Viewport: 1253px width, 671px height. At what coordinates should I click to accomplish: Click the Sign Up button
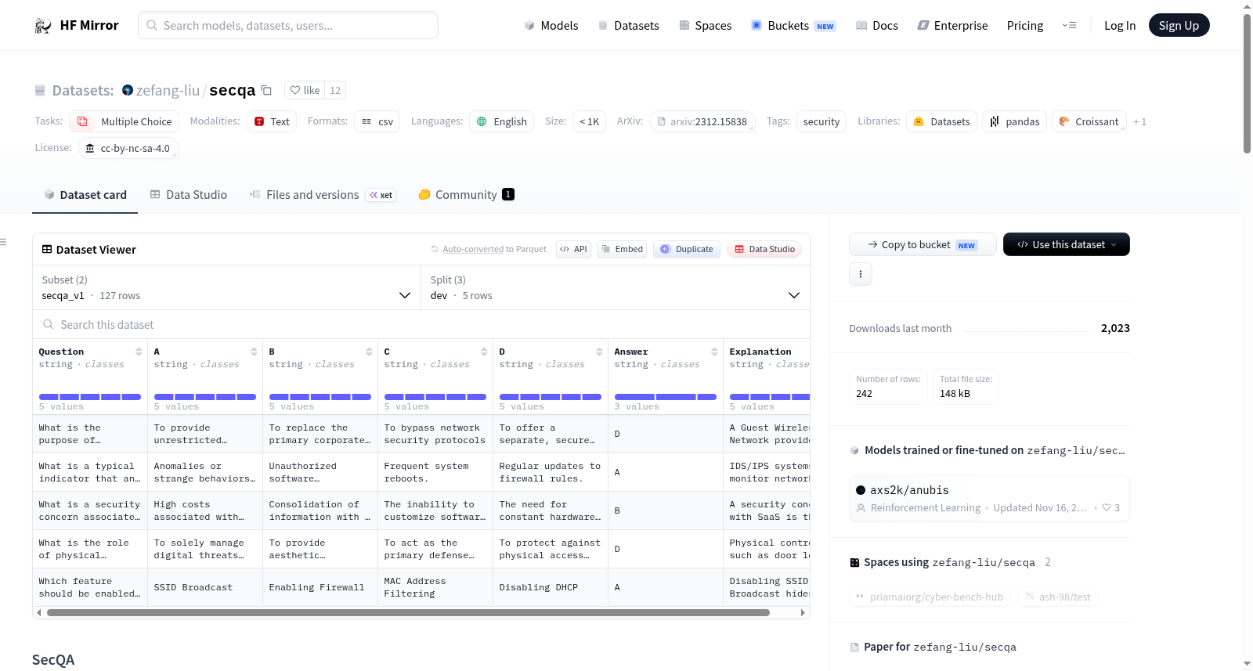pyautogui.click(x=1179, y=26)
